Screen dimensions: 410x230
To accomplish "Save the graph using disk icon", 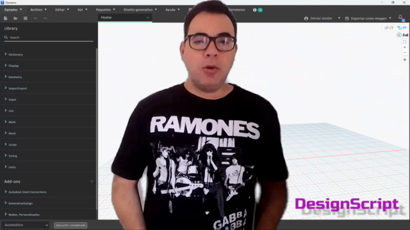I will (x=26, y=19).
